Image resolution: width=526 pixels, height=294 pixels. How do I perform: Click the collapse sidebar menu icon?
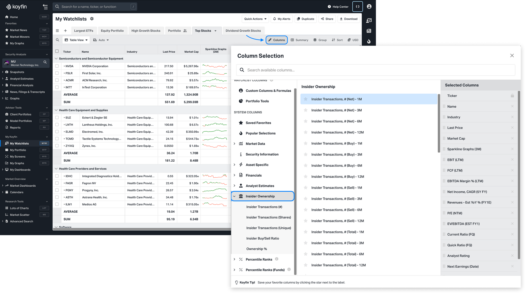[45, 7]
